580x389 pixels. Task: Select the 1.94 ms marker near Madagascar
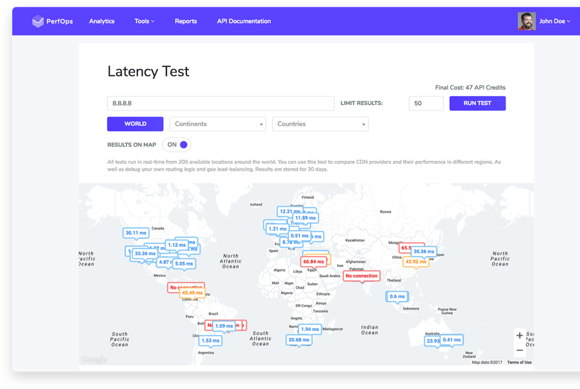pos(310,329)
